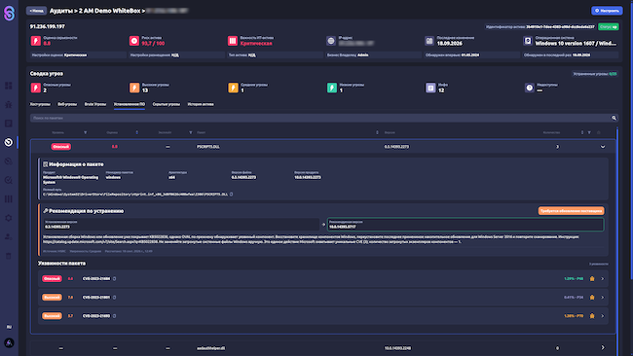Open the exploit column filter funnel
Image resolution: width=633 pixels, height=356 pixels.
point(191,132)
